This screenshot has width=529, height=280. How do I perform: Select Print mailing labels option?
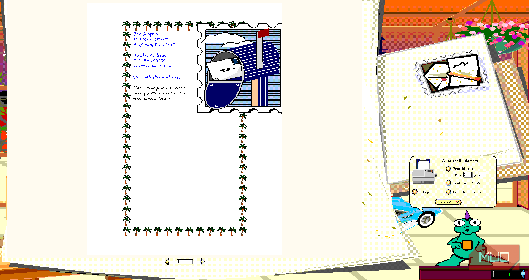449,183
